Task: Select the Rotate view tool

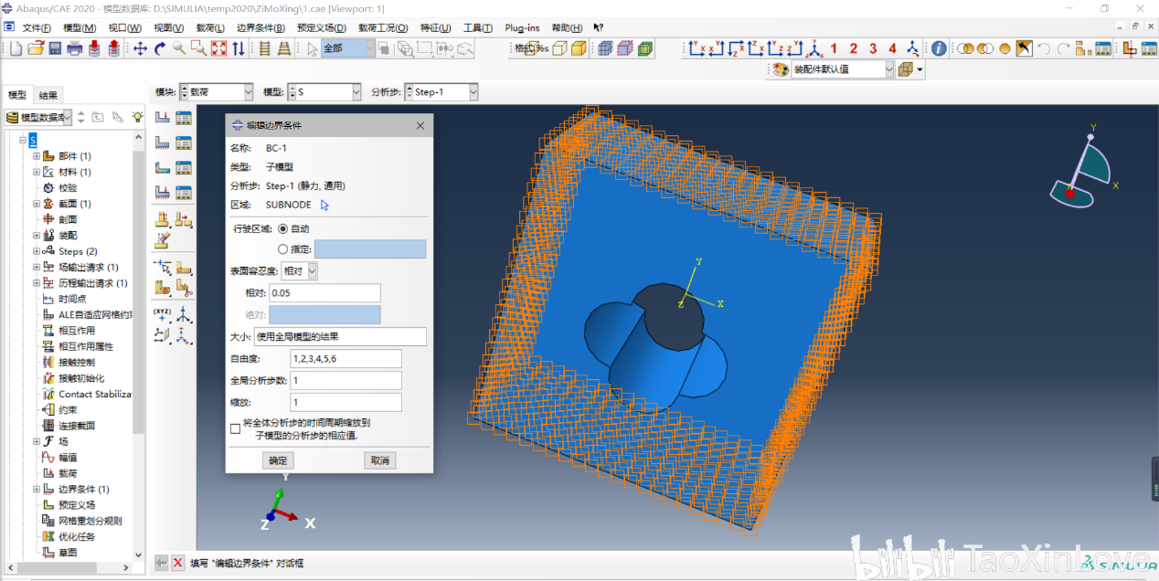Action: tap(160, 48)
